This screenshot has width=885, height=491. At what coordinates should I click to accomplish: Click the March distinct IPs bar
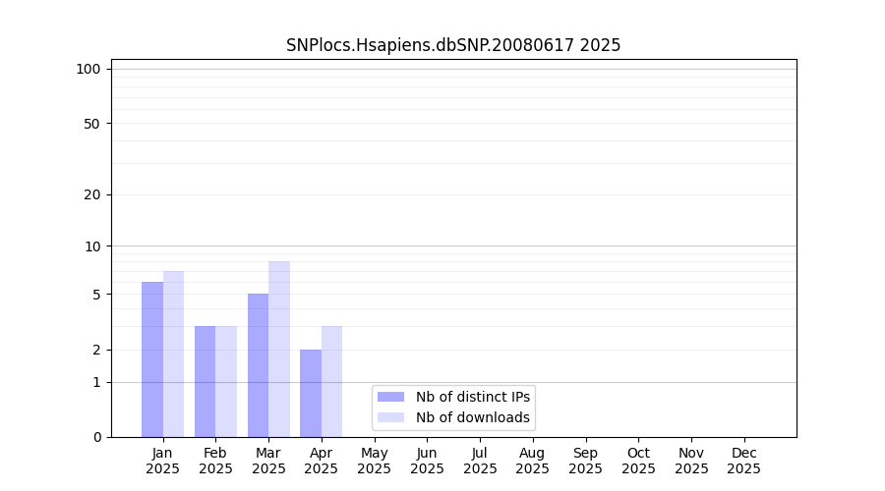(258, 365)
